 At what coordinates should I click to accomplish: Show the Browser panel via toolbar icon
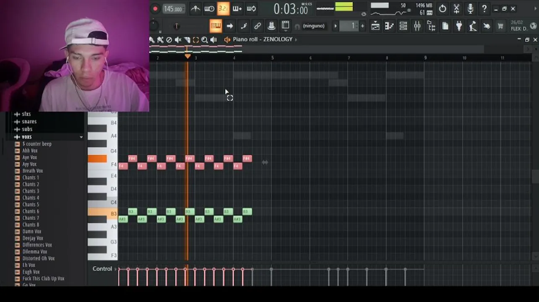[431, 26]
